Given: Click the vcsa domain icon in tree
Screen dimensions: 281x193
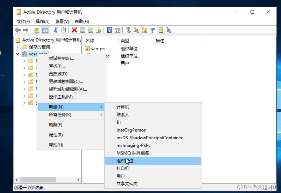Looking at the screenshot, I should click(24, 54).
